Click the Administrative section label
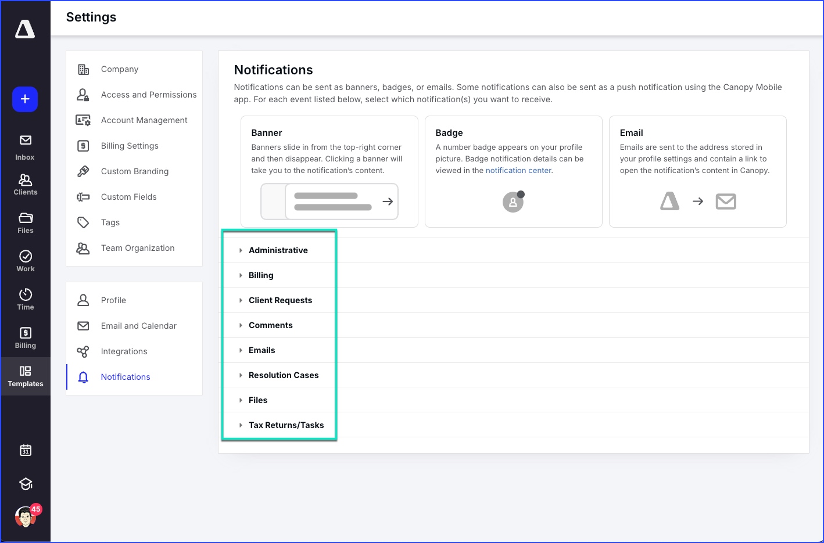Screen dimensions: 824x543 coord(278,250)
